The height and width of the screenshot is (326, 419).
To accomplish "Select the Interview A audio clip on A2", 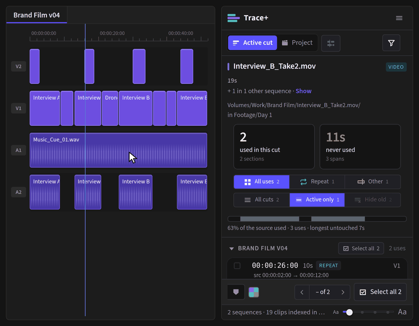I will coord(45,192).
